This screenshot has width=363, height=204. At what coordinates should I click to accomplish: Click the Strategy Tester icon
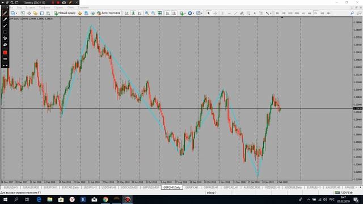[x=48, y=13]
